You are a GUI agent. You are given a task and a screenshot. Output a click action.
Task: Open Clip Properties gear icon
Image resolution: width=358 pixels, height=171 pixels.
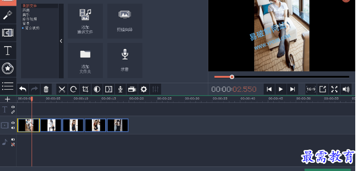pyautogui.click(x=144, y=89)
